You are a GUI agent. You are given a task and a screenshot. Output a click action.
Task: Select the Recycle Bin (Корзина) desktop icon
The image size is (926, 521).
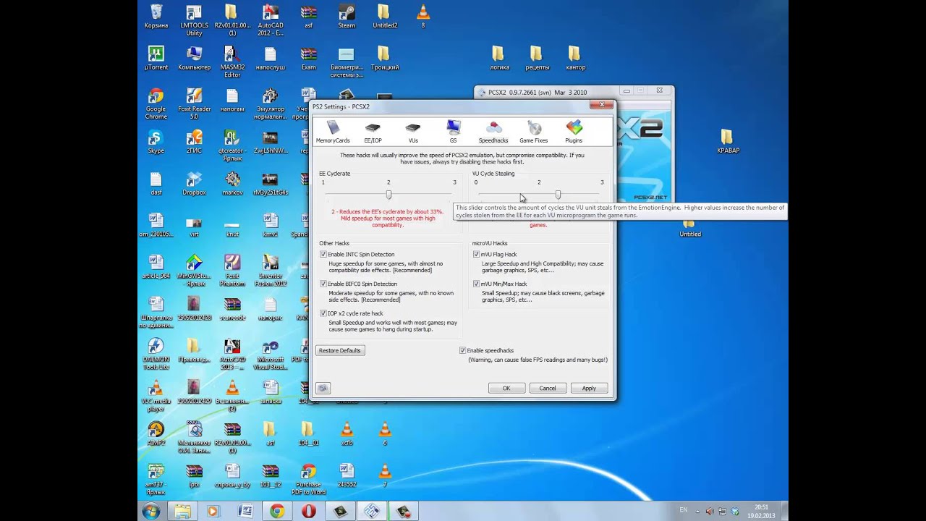(156, 17)
